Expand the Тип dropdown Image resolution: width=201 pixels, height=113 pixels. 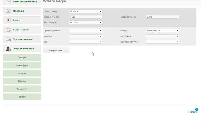click(x=86, y=42)
